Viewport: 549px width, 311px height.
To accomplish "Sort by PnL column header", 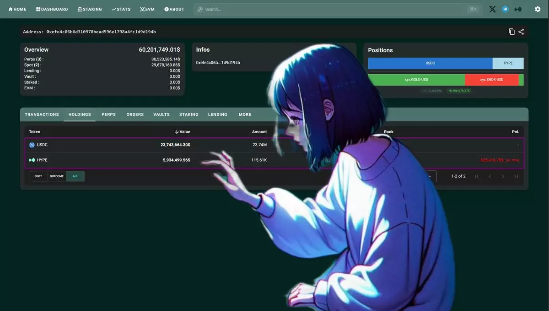I will tap(516, 132).
